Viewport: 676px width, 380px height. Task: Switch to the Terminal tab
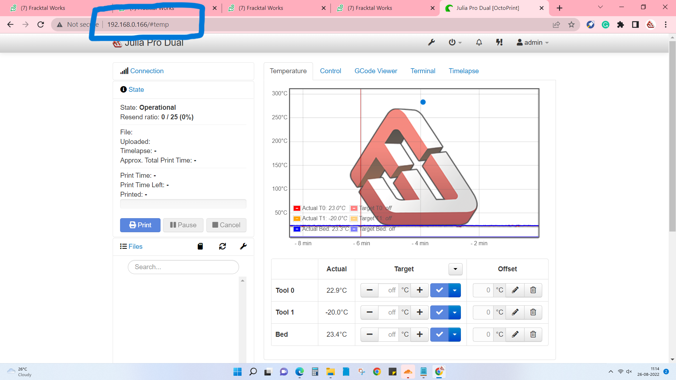pos(423,71)
